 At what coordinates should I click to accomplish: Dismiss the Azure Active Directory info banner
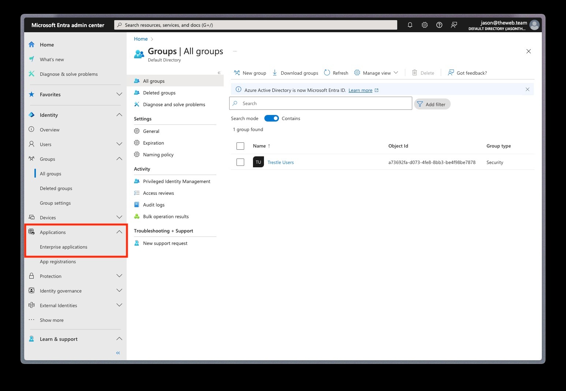tap(528, 89)
